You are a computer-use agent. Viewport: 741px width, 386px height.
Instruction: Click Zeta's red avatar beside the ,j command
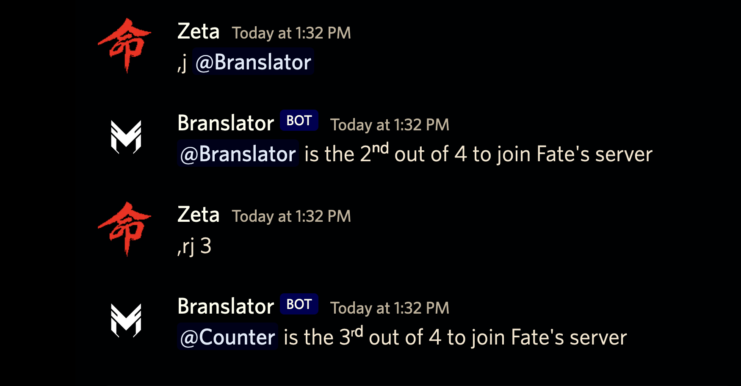125,45
